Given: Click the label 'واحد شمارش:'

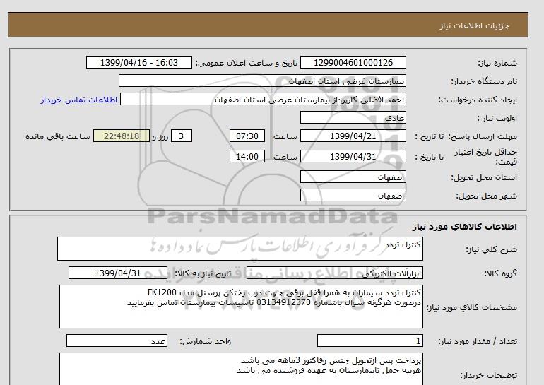Looking at the screenshot, I should click(206, 341).
